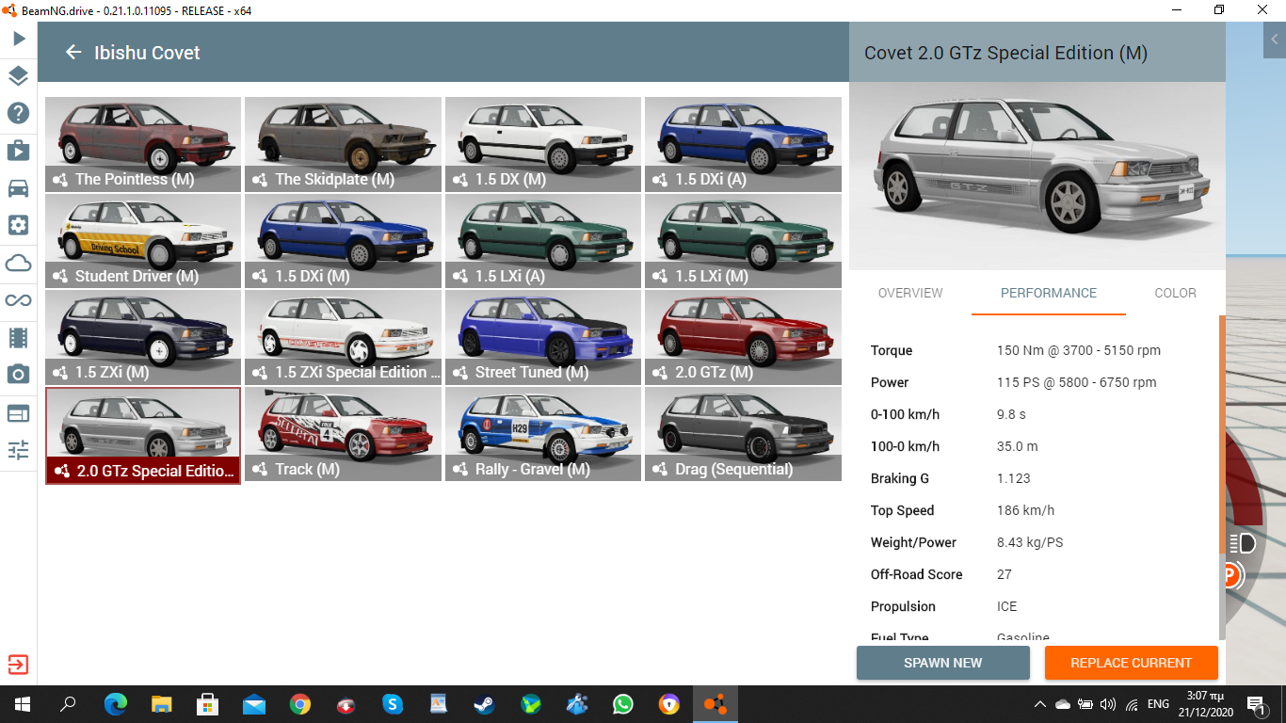Open the layers icon in left sidebar
This screenshot has height=723, width=1286.
pyautogui.click(x=19, y=76)
